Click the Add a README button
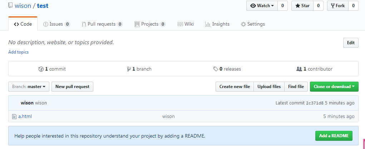Image resolution: width=365 pixels, height=149 pixels. 334,136
